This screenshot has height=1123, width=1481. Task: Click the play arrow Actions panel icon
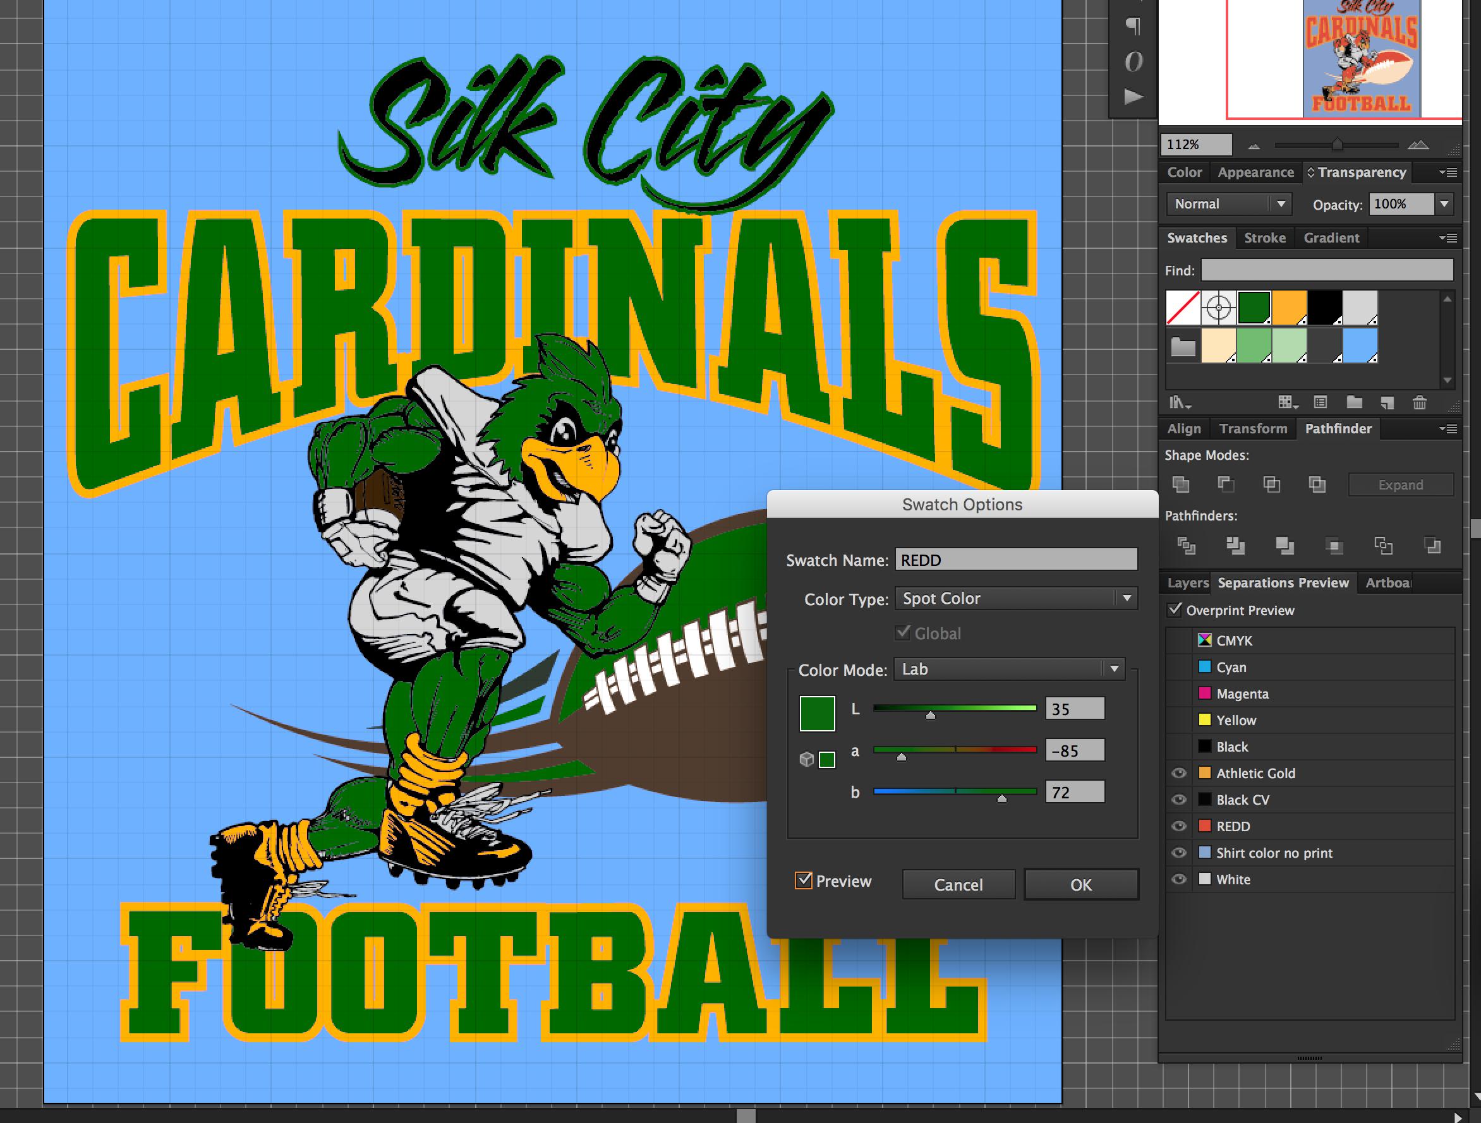coord(1133,97)
